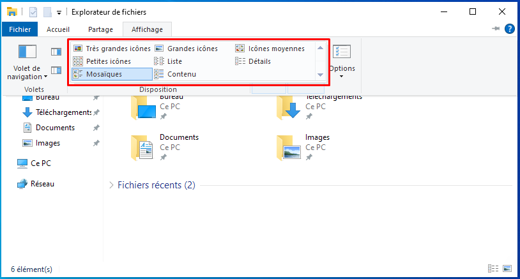Expand layout gallery down arrow
The width and height of the screenshot is (520, 279).
(x=320, y=75)
